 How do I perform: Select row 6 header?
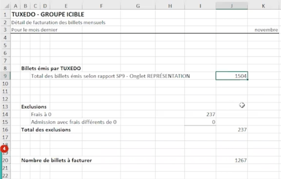tap(5, 53)
